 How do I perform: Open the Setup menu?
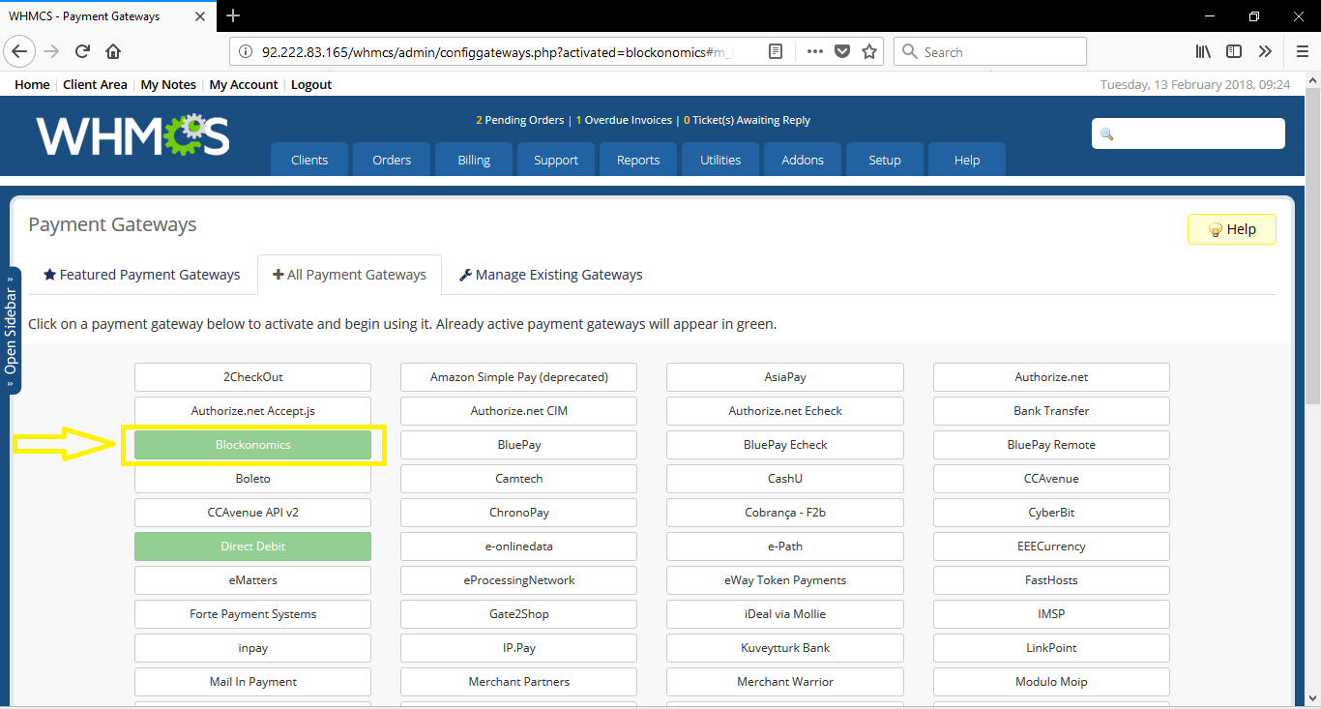coord(885,160)
